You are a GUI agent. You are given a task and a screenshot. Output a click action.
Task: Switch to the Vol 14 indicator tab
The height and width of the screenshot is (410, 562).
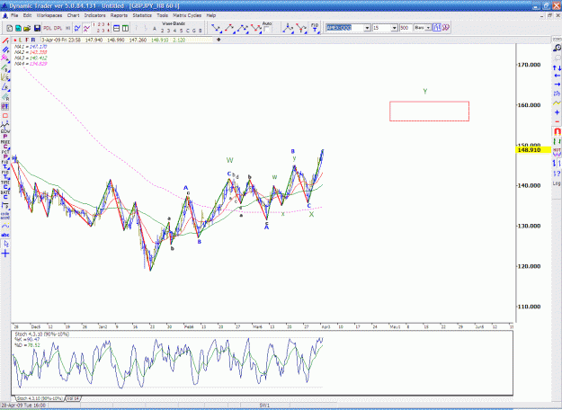point(74,398)
